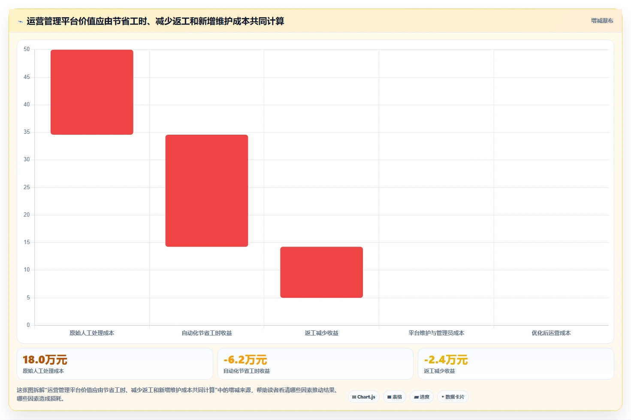The width and height of the screenshot is (631, 420).
Task: Click the red bar for 自动化节省工时收益
Action: (x=207, y=190)
